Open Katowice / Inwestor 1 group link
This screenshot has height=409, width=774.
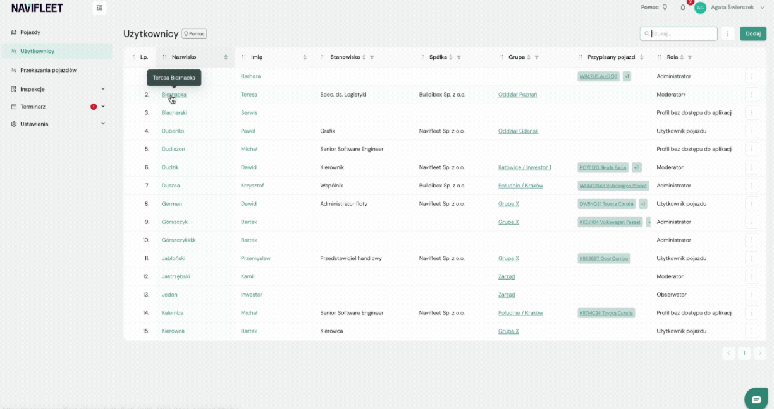(x=525, y=167)
